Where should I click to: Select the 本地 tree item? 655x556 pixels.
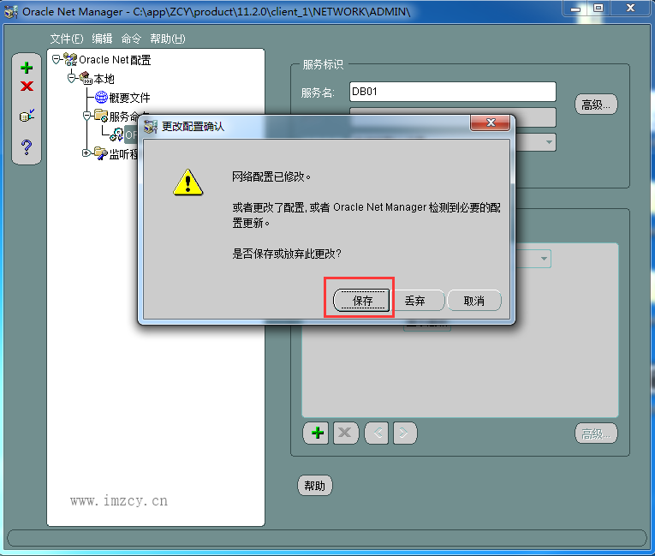(x=104, y=79)
